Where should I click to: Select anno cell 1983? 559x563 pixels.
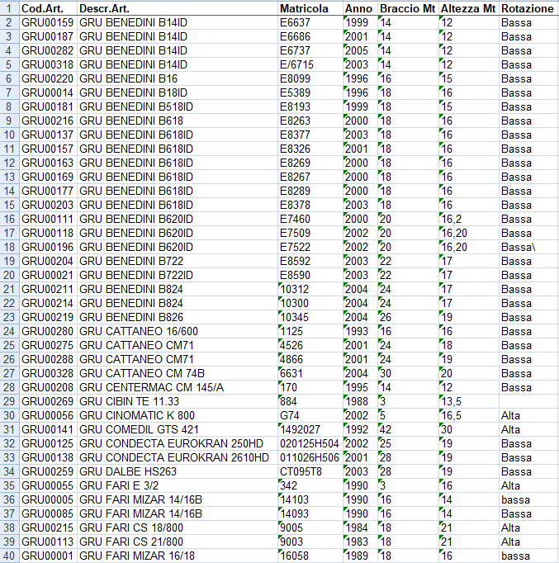click(x=360, y=542)
